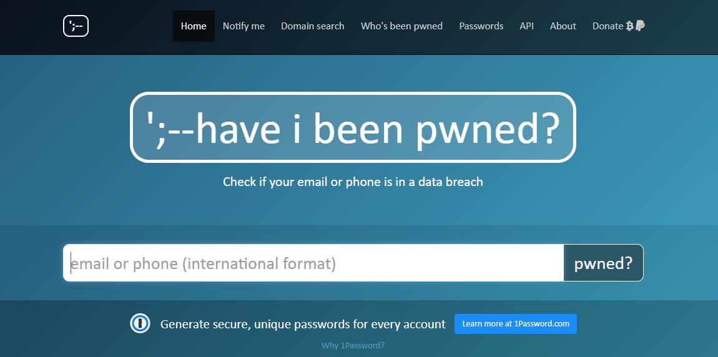The width and height of the screenshot is (718, 357).
Task: Click the 'pwned?' search button
Action: coord(604,263)
